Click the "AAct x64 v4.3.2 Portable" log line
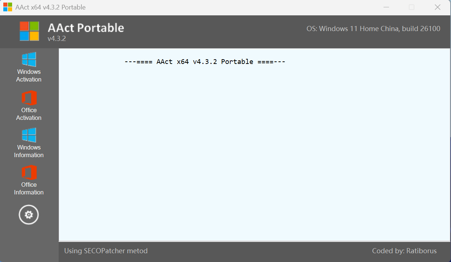The height and width of the screenshot is (262, 451). tap(205, 62)
